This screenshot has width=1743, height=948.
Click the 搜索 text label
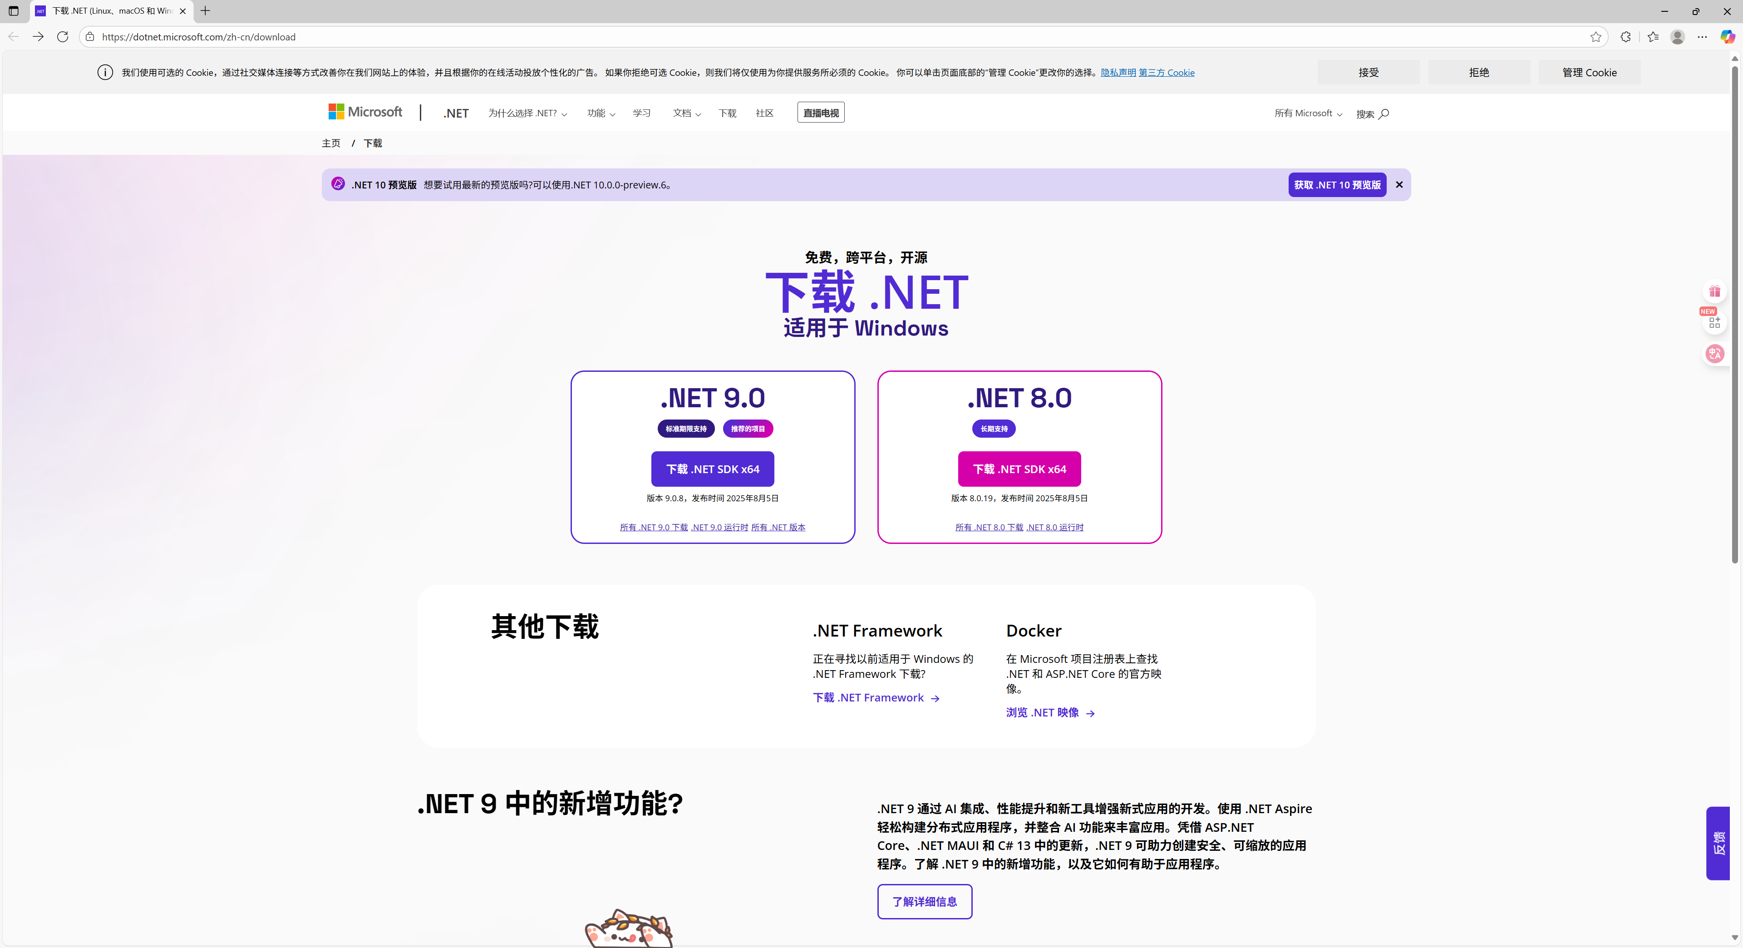coord(1365,114)
